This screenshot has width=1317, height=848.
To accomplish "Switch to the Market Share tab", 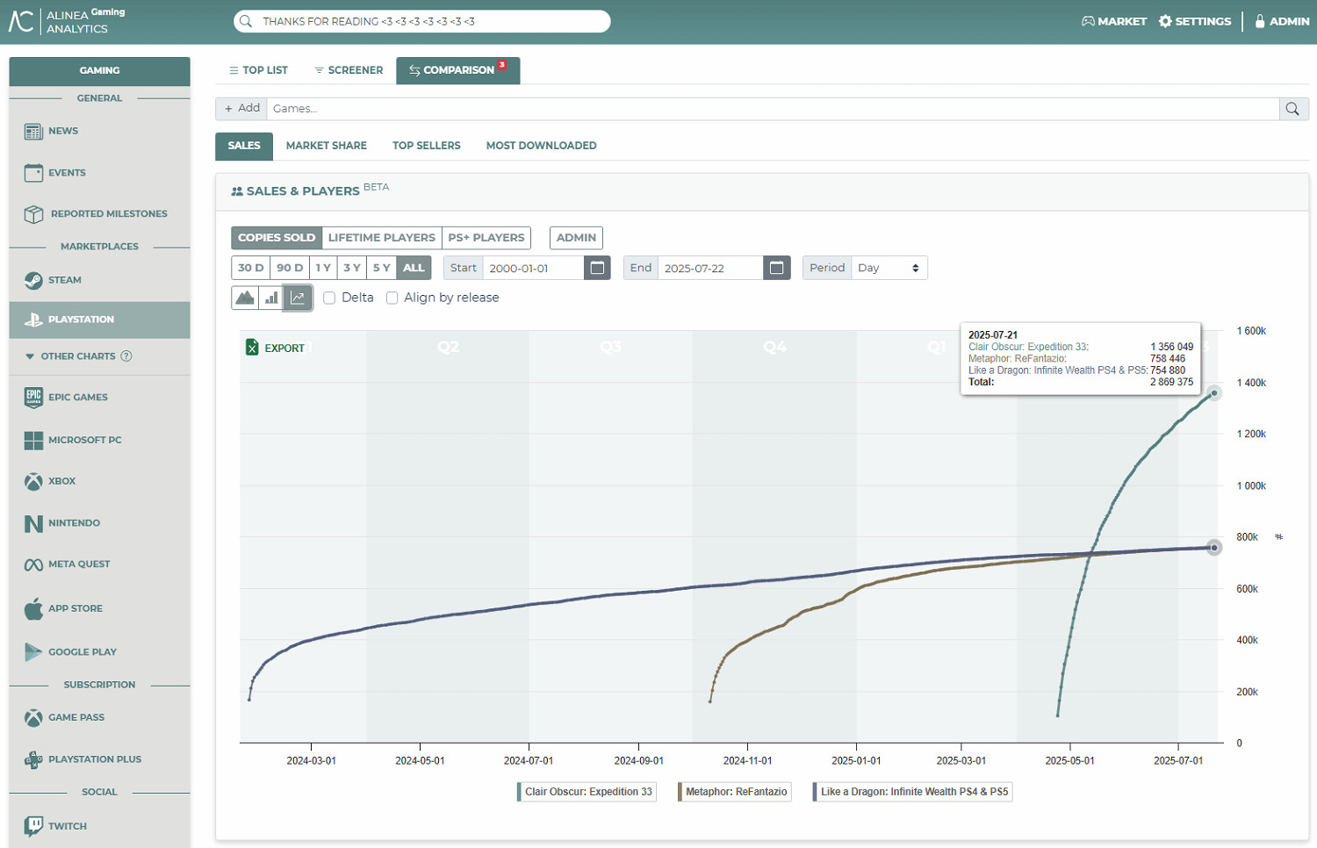I will (x=326, y=146).
